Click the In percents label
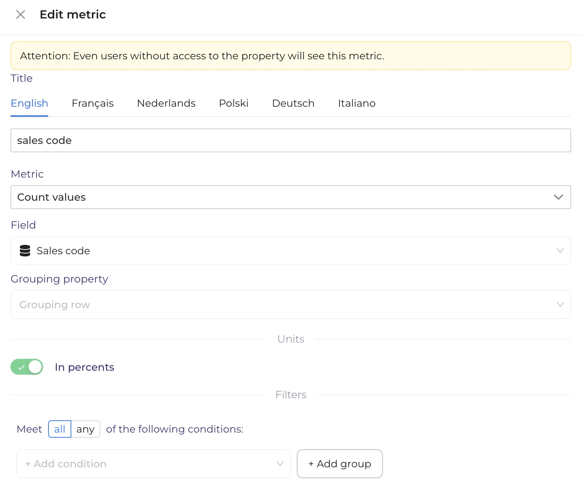Screen dimensions: 582x489 84,367
